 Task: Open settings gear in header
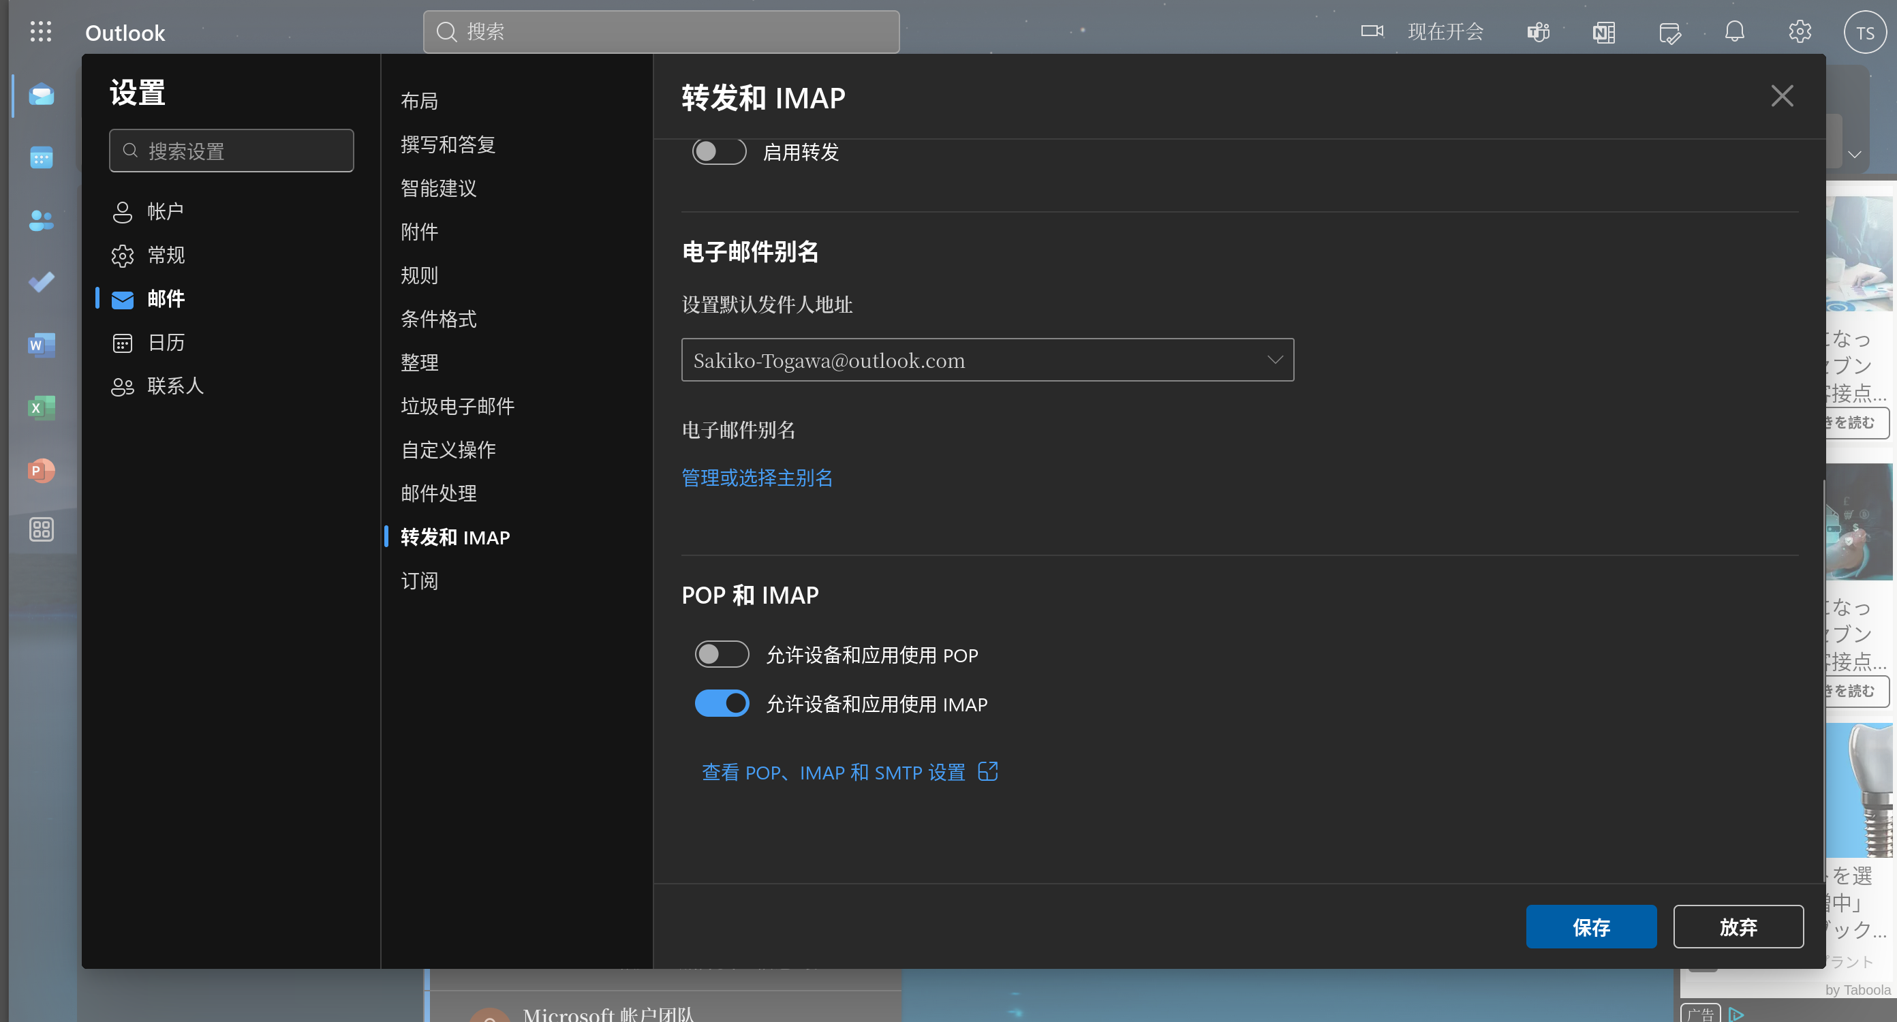1800,31
